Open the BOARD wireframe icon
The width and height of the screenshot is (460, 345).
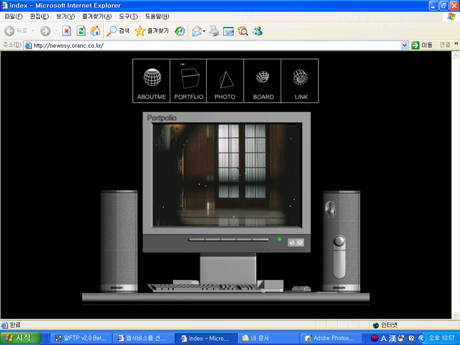(x=263, y=78)
